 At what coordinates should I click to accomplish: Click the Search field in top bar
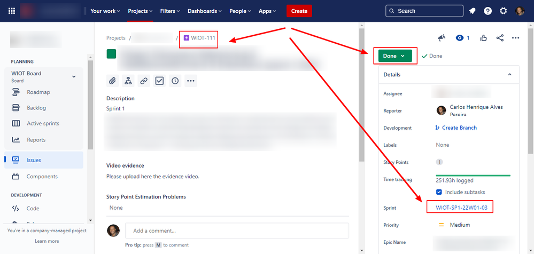pyautogui.click(x=424, y=11)
